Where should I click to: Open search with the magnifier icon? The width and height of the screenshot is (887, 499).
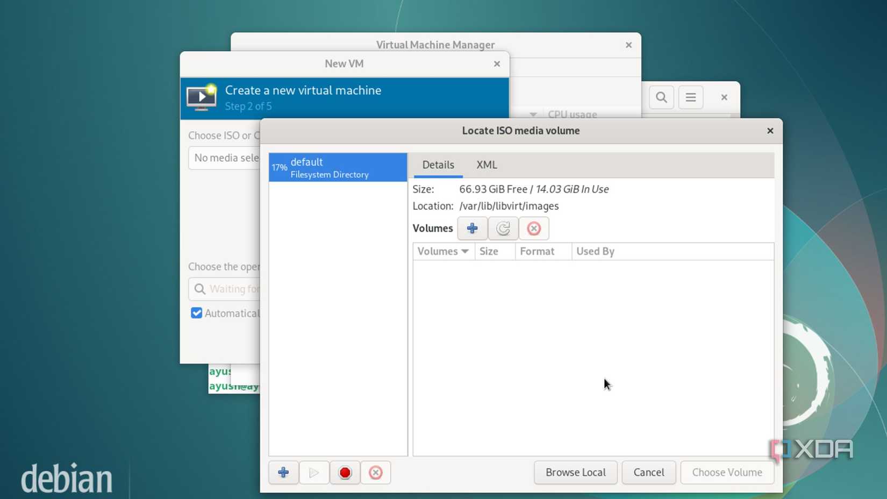point(661,97)
